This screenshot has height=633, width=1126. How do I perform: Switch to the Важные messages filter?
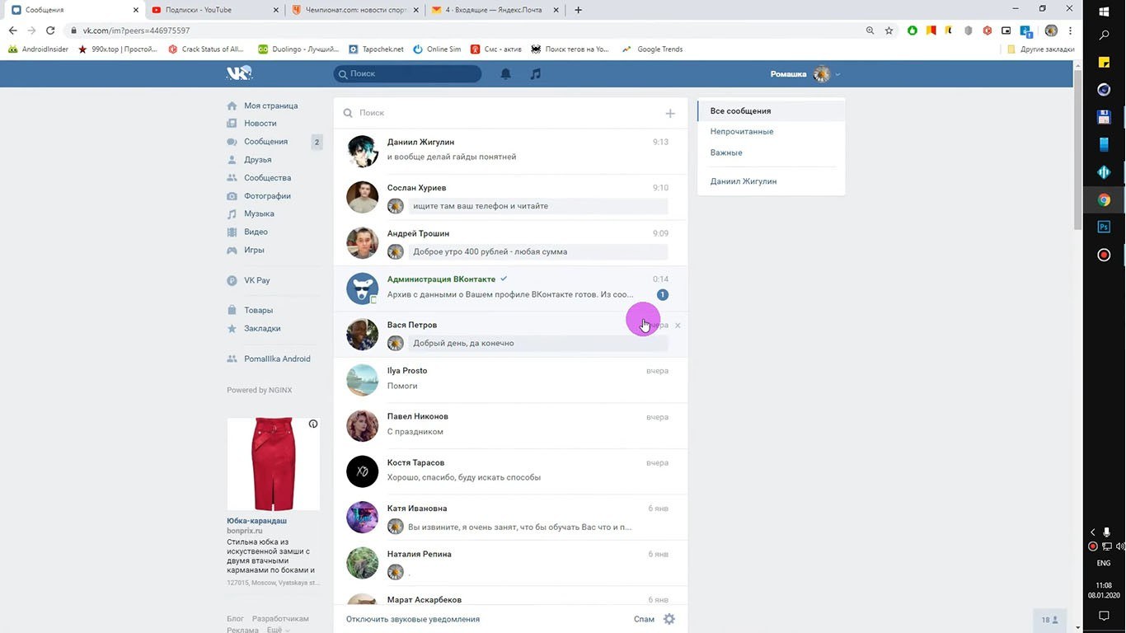pos(725,152)
